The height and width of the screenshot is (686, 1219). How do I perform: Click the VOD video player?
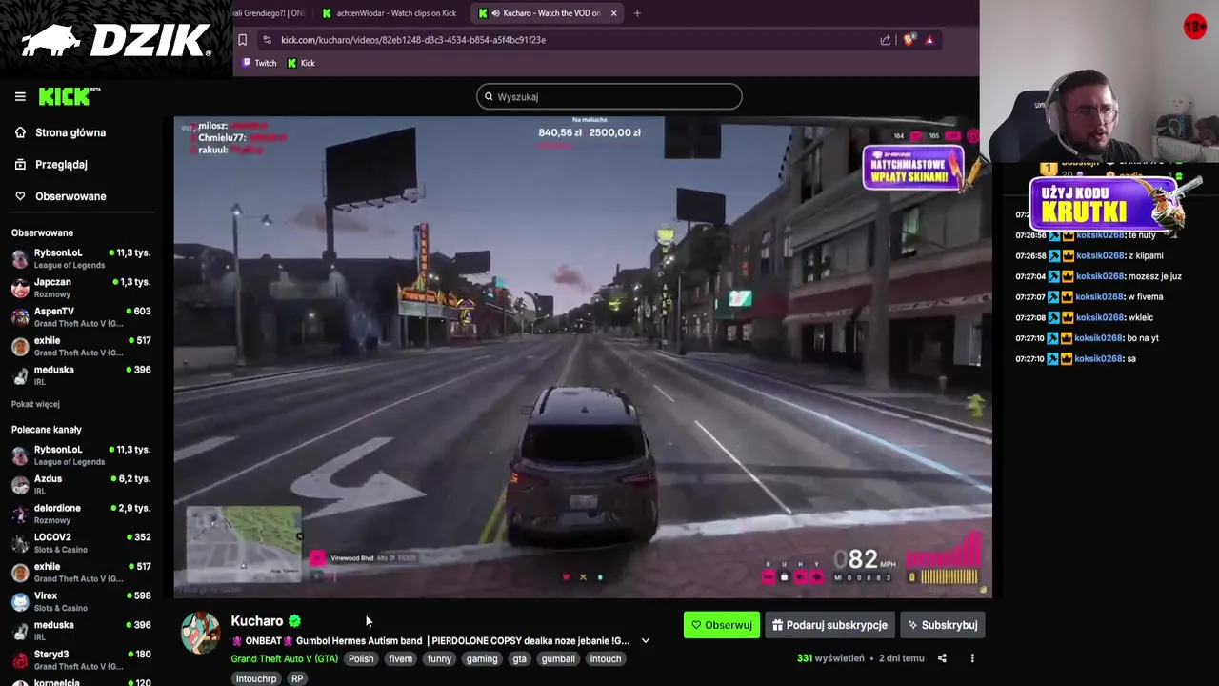pos(583,357)
